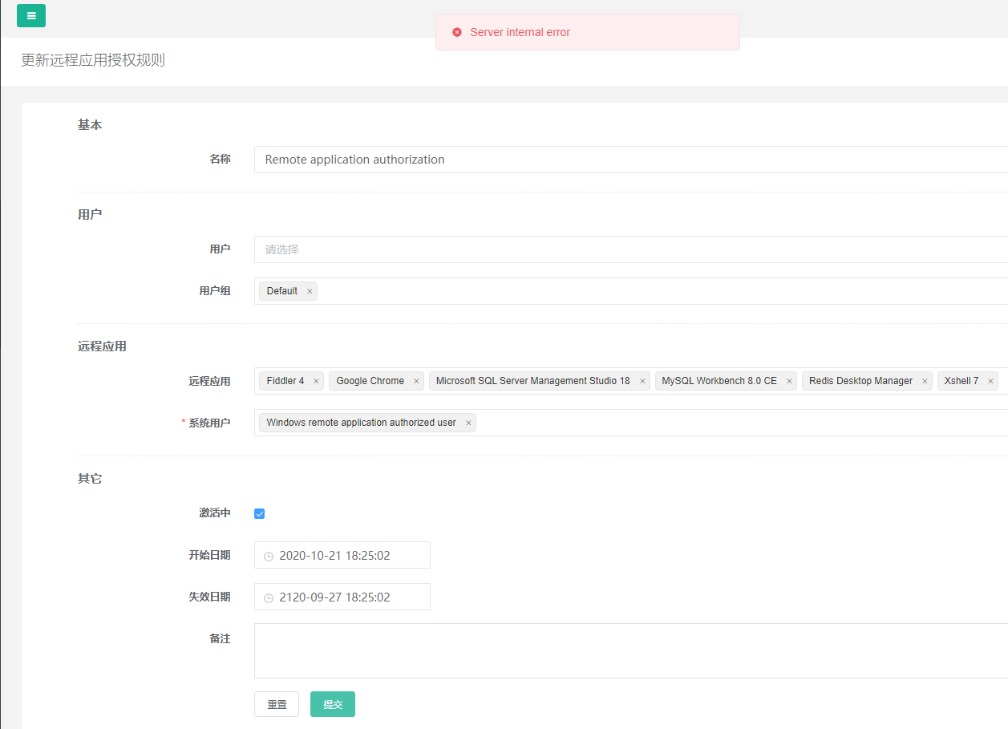Click the 提交 submit button

click(x=332, y=703)
